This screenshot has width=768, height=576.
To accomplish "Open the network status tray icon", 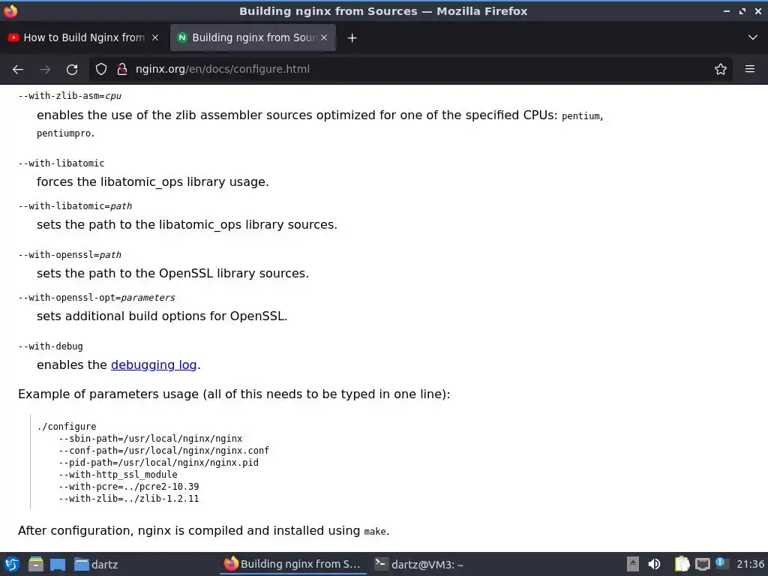I will coord(703,565).
